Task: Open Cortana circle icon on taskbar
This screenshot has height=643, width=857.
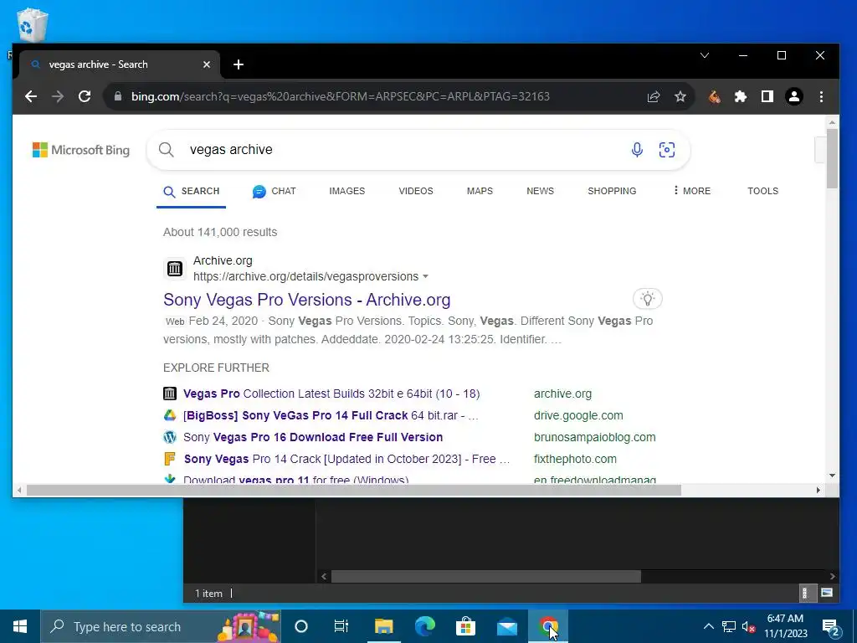Action: (301, 626)
